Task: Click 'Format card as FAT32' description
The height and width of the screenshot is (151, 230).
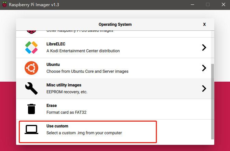Action: coord(66,112)
